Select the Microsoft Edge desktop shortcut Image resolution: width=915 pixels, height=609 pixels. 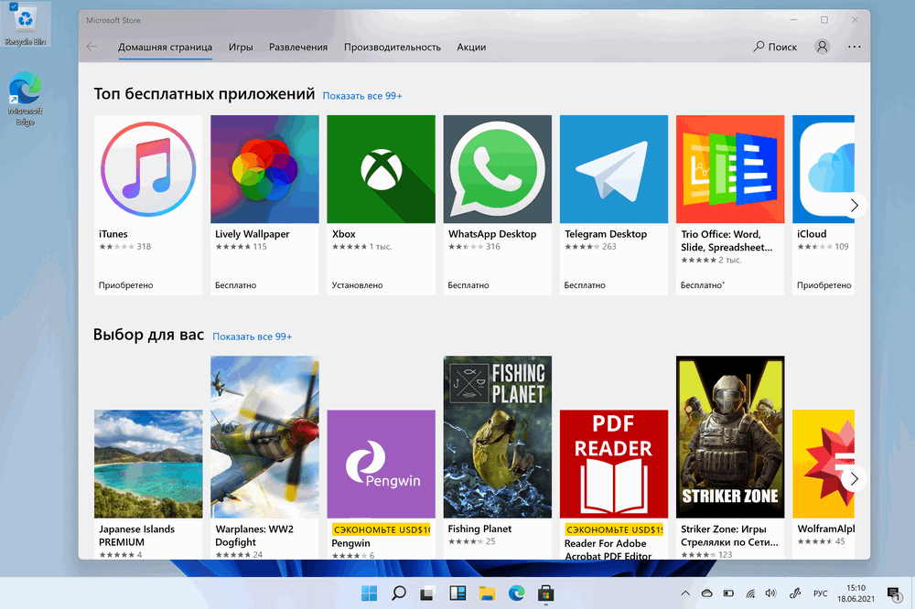coord(25,99)
